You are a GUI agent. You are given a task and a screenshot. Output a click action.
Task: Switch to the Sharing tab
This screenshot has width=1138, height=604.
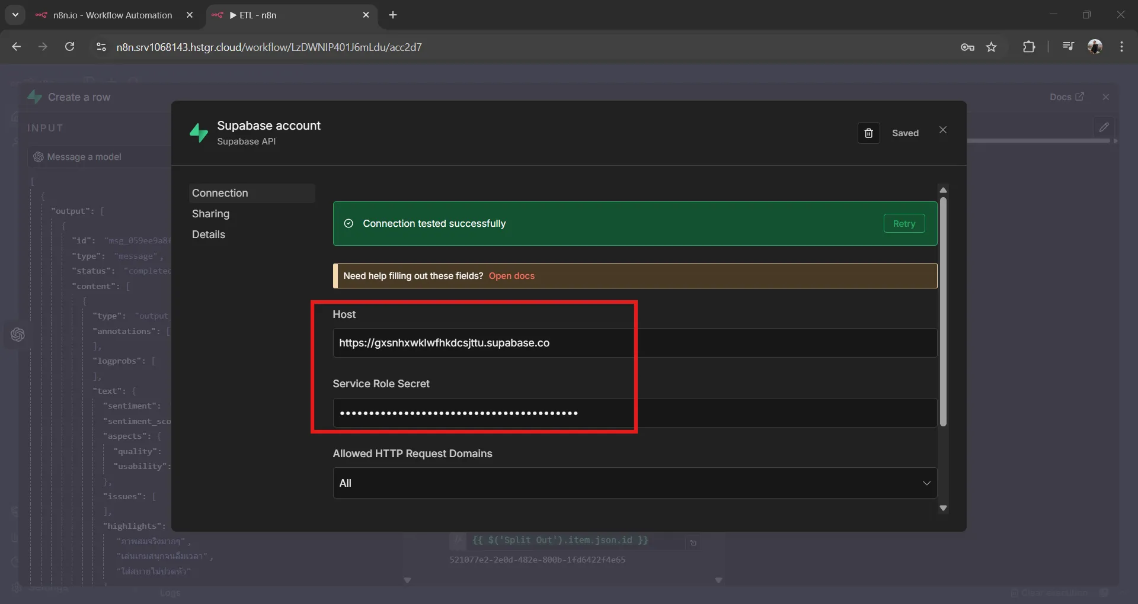pyautogui.click(x=210, y=214)
